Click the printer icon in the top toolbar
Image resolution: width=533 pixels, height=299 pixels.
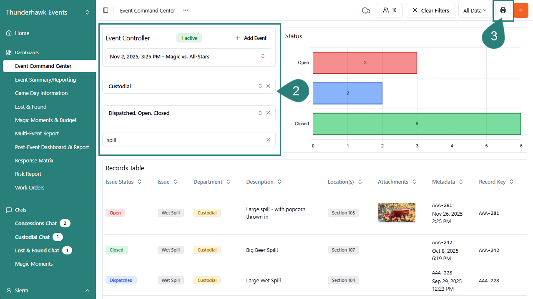503,10
